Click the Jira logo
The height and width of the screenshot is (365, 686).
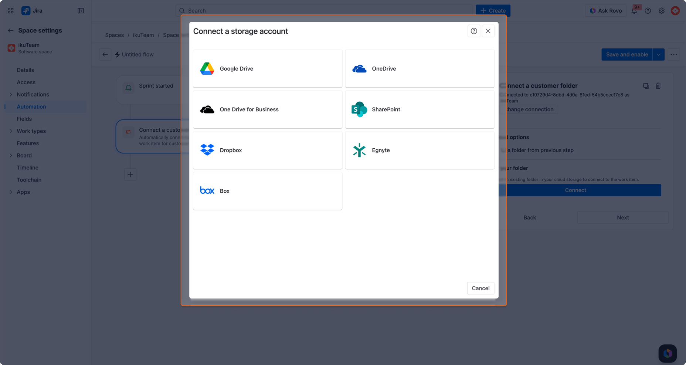coord(26,11)
